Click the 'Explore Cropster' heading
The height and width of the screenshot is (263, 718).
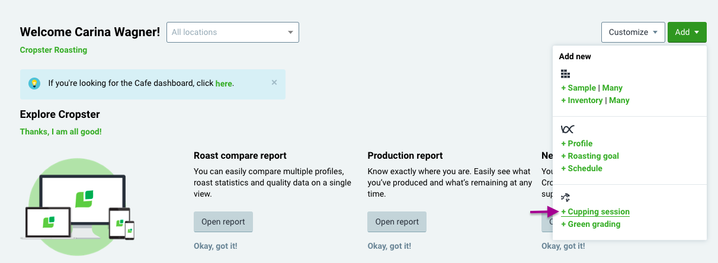tap(60, 114)
